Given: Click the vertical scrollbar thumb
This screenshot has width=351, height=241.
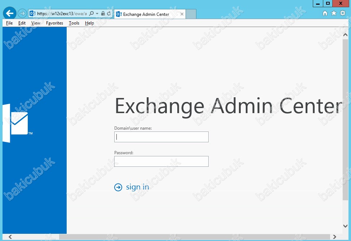Looking at the screenshot, I should click(345, 120).
